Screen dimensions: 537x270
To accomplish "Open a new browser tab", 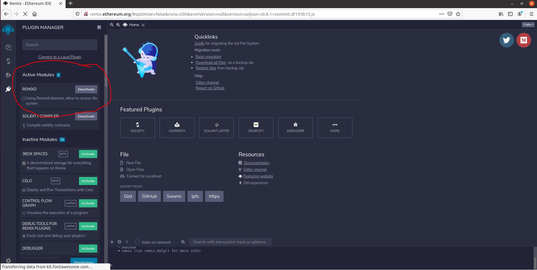I will 71,3.
